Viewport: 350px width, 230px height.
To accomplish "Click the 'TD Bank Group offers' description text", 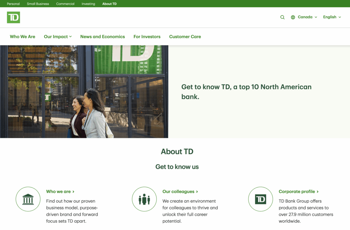I will (306, 211).
